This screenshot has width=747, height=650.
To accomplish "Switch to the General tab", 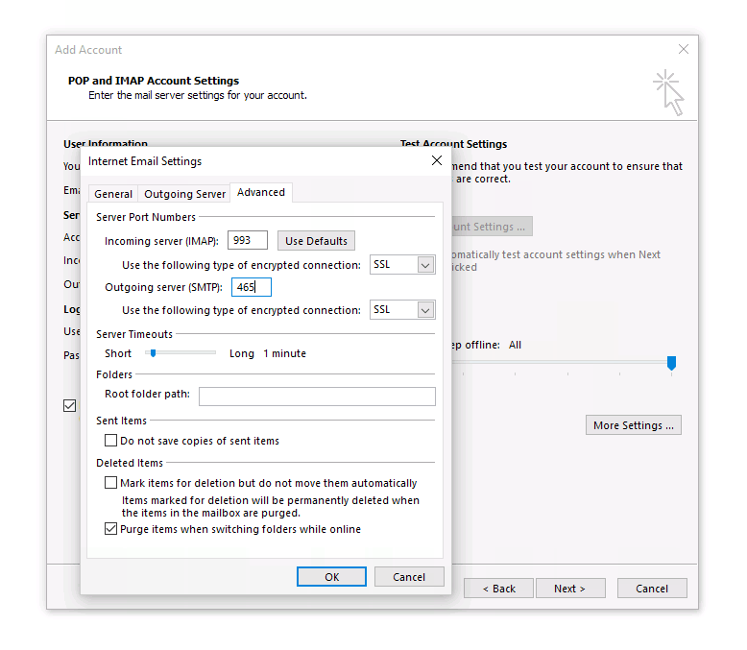I will (113, 194).
